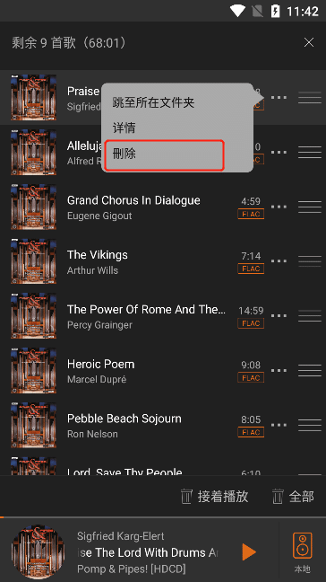Select The Vikings album thumbnail

[x=34, y=261]
